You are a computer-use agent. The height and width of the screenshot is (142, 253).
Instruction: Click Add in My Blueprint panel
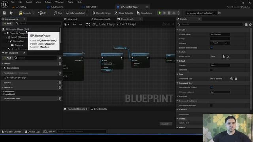[x=7, y=58]
